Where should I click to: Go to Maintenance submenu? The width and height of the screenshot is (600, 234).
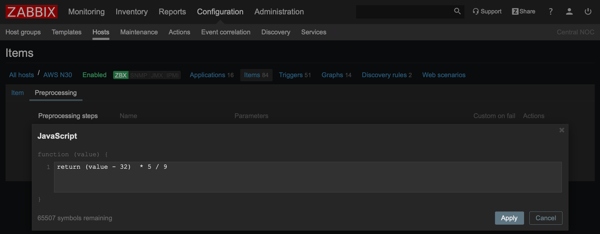tap(139, 32)
